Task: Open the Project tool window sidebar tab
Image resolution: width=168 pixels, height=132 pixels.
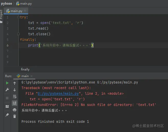Action: point(1,16)
